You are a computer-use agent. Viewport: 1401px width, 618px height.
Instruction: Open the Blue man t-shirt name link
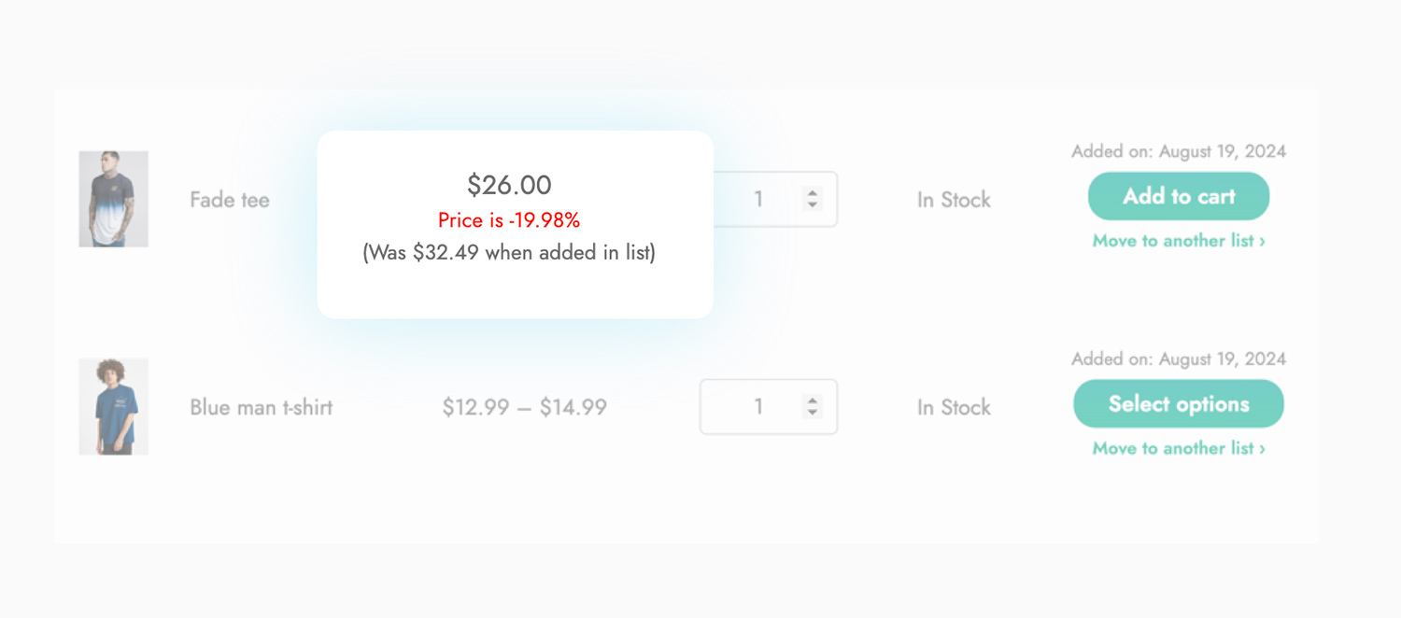pyautogui.click(x=262, y=408)
